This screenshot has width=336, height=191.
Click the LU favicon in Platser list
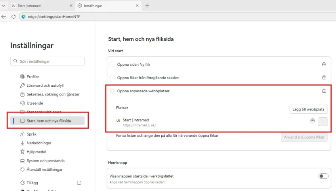118,120
